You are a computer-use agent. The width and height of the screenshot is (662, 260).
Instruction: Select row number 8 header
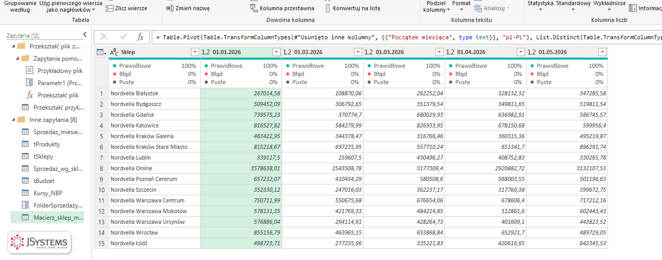click(x=101, y=168)
